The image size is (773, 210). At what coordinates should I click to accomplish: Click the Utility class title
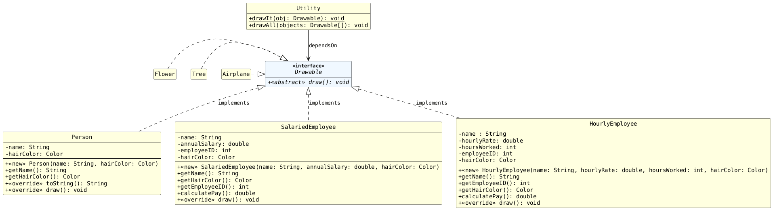(308, 8)
